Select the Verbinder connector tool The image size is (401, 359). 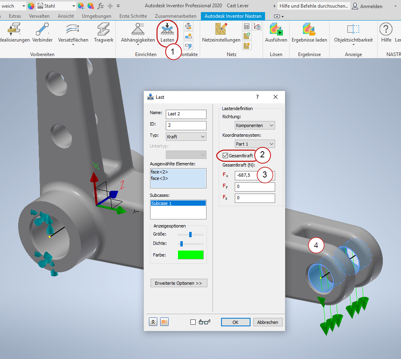point(42,32)
